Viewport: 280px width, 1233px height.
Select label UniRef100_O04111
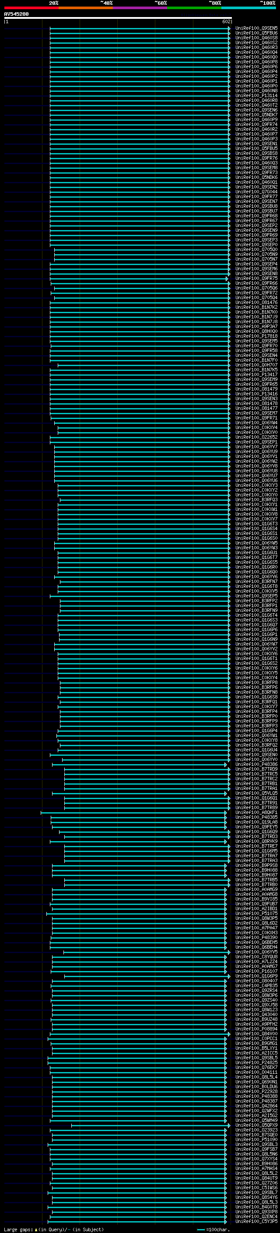coord(256,1072)
